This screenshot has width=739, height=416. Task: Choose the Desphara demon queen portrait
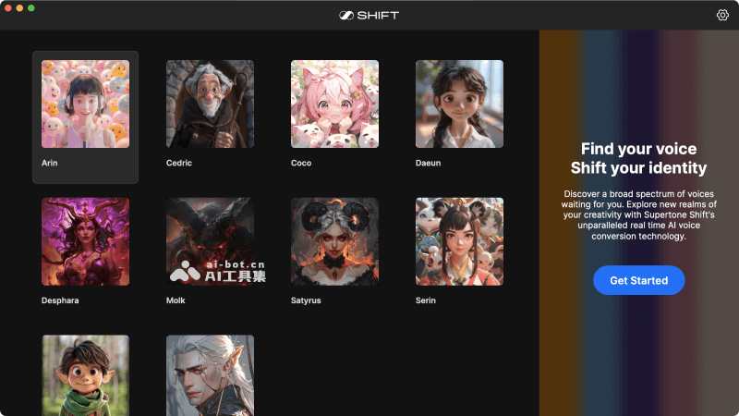85,241
